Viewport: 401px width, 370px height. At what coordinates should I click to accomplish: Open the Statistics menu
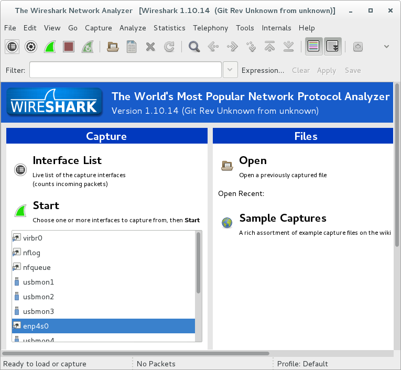[x=169, y=28]
